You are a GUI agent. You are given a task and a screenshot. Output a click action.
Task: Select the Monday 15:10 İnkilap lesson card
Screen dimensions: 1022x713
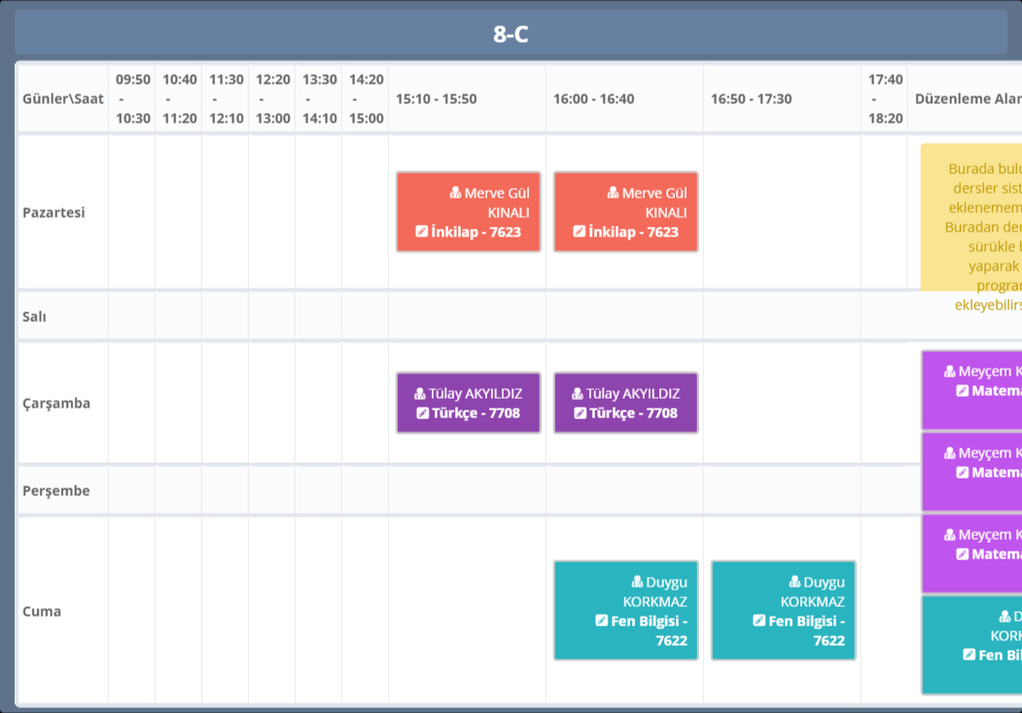(x=468, y=212)
